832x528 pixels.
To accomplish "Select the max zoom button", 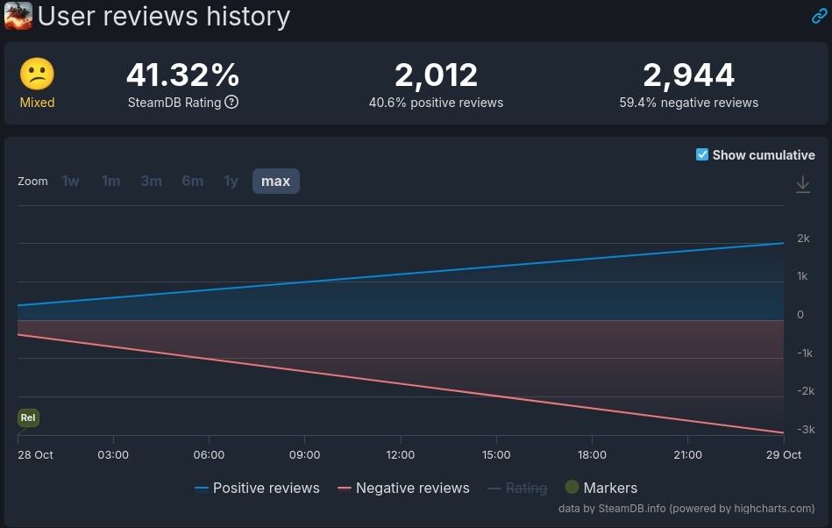I will tap(275, 181).
